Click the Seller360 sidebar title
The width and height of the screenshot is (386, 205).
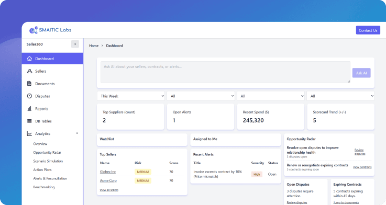point(35,44)
